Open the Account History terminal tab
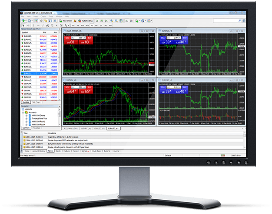 (39, 151)
